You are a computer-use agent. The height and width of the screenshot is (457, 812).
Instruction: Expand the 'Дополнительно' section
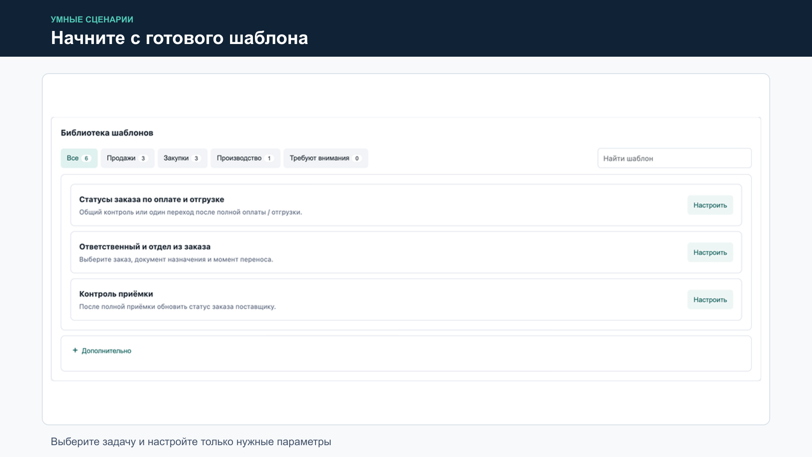click(102, 351)
